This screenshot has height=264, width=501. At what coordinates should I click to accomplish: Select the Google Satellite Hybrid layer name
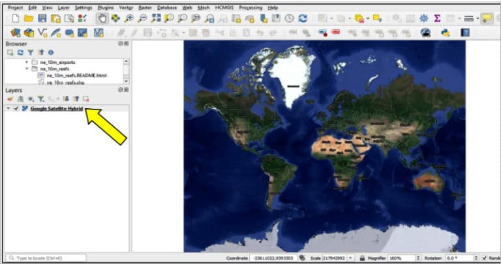(x=56, y=108)
